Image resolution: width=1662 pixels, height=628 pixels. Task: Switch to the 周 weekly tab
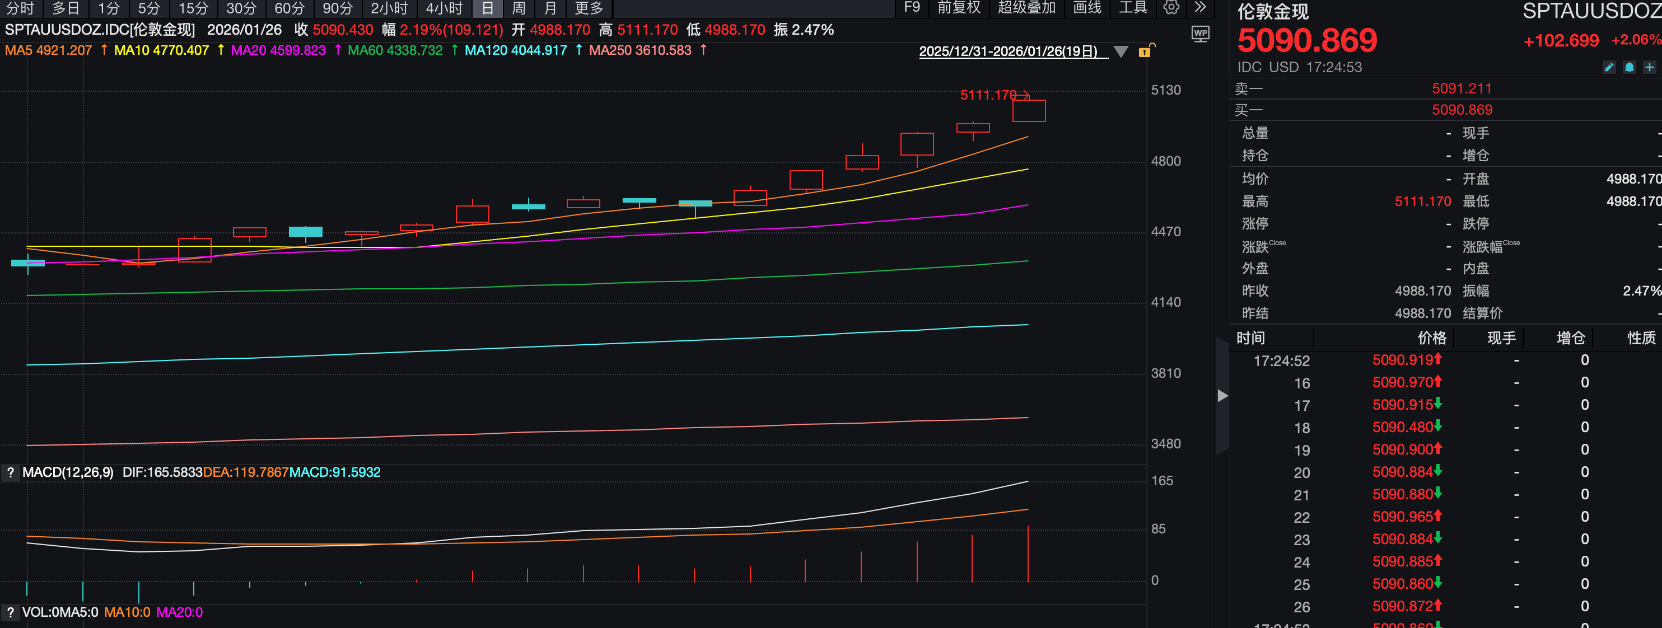(x=518, y=8)
